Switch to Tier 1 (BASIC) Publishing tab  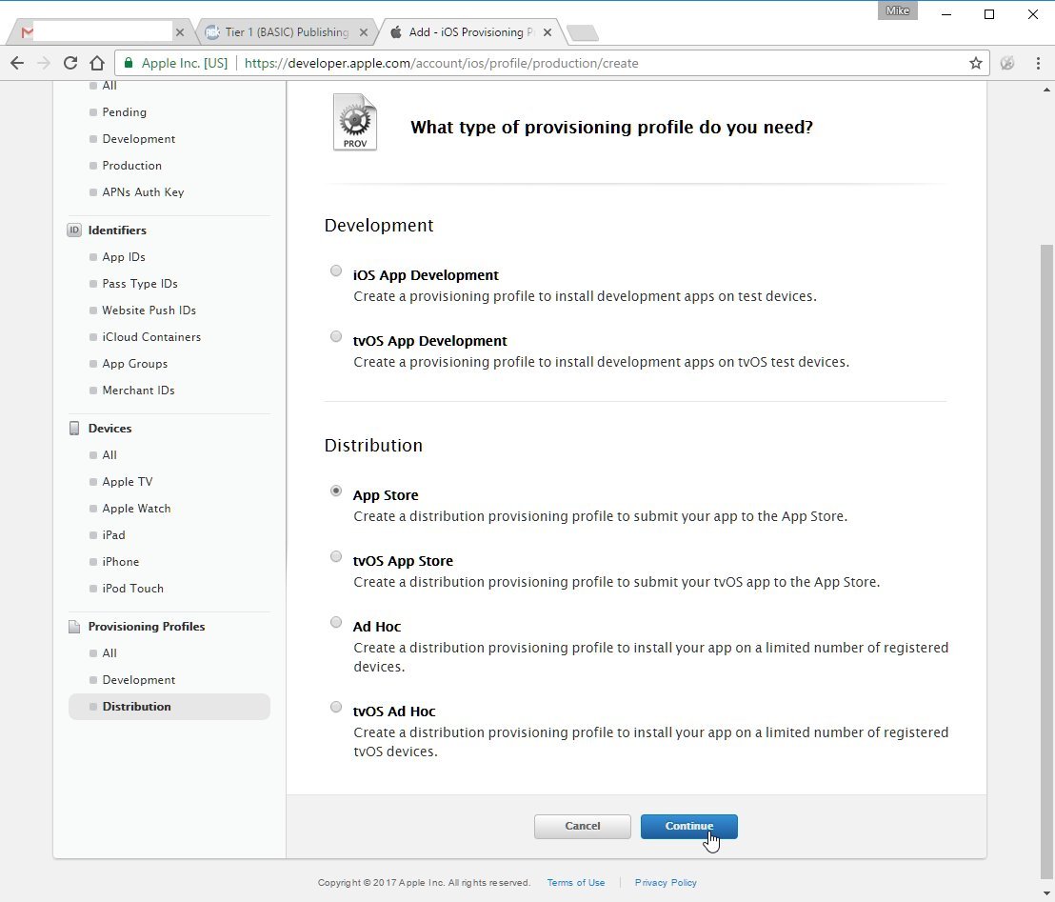(x=287, y=32)
